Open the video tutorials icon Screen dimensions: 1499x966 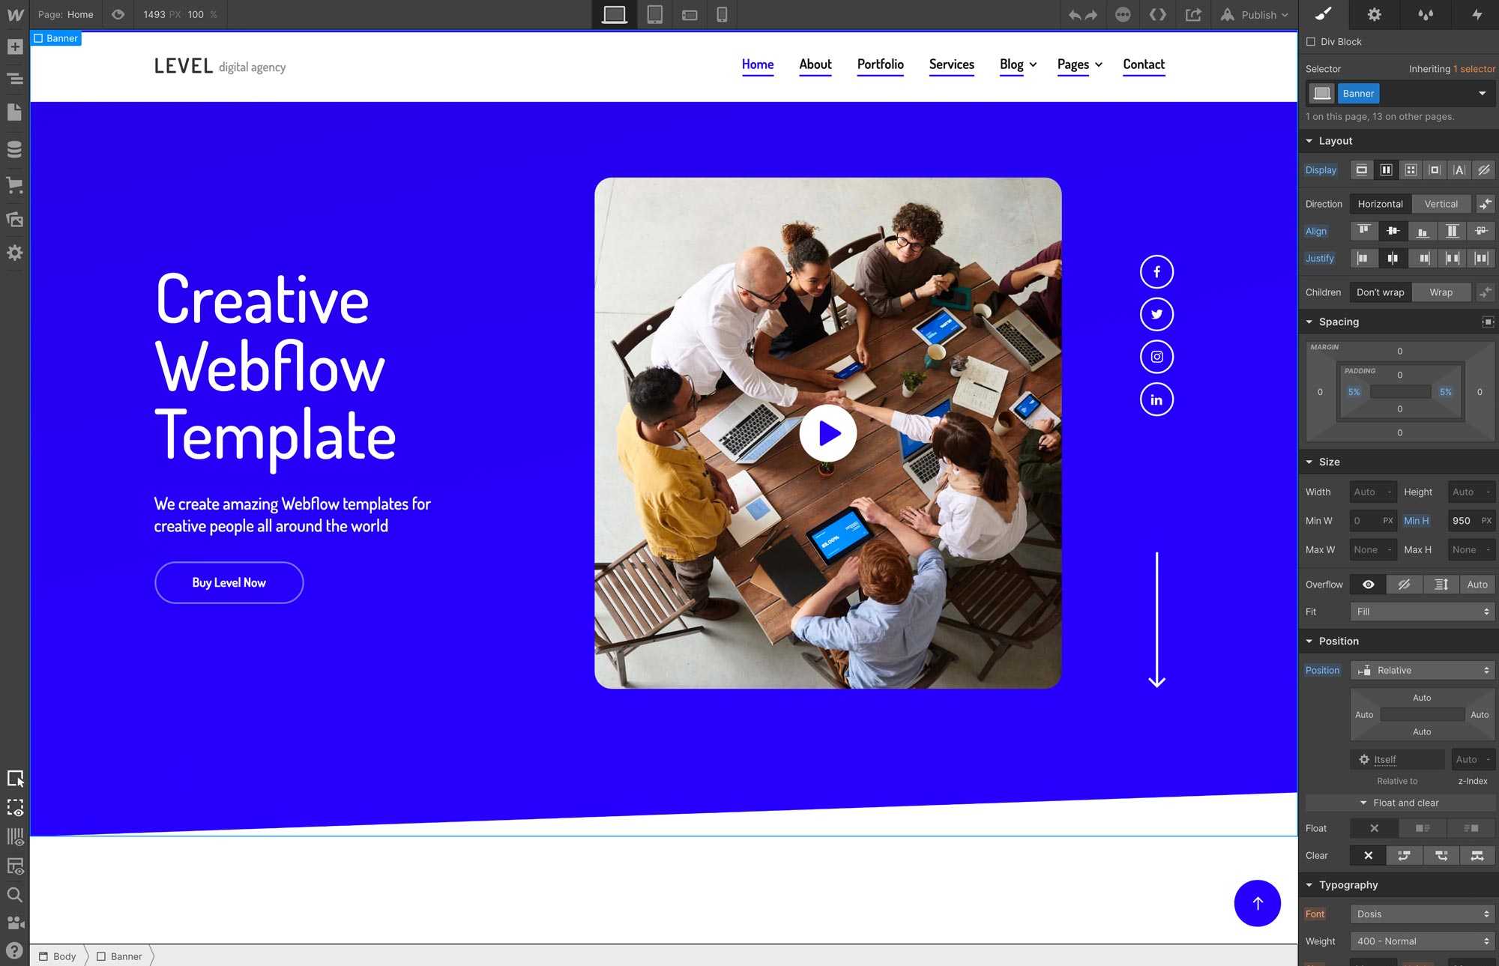pyautogui.click(x=14, y=923)
